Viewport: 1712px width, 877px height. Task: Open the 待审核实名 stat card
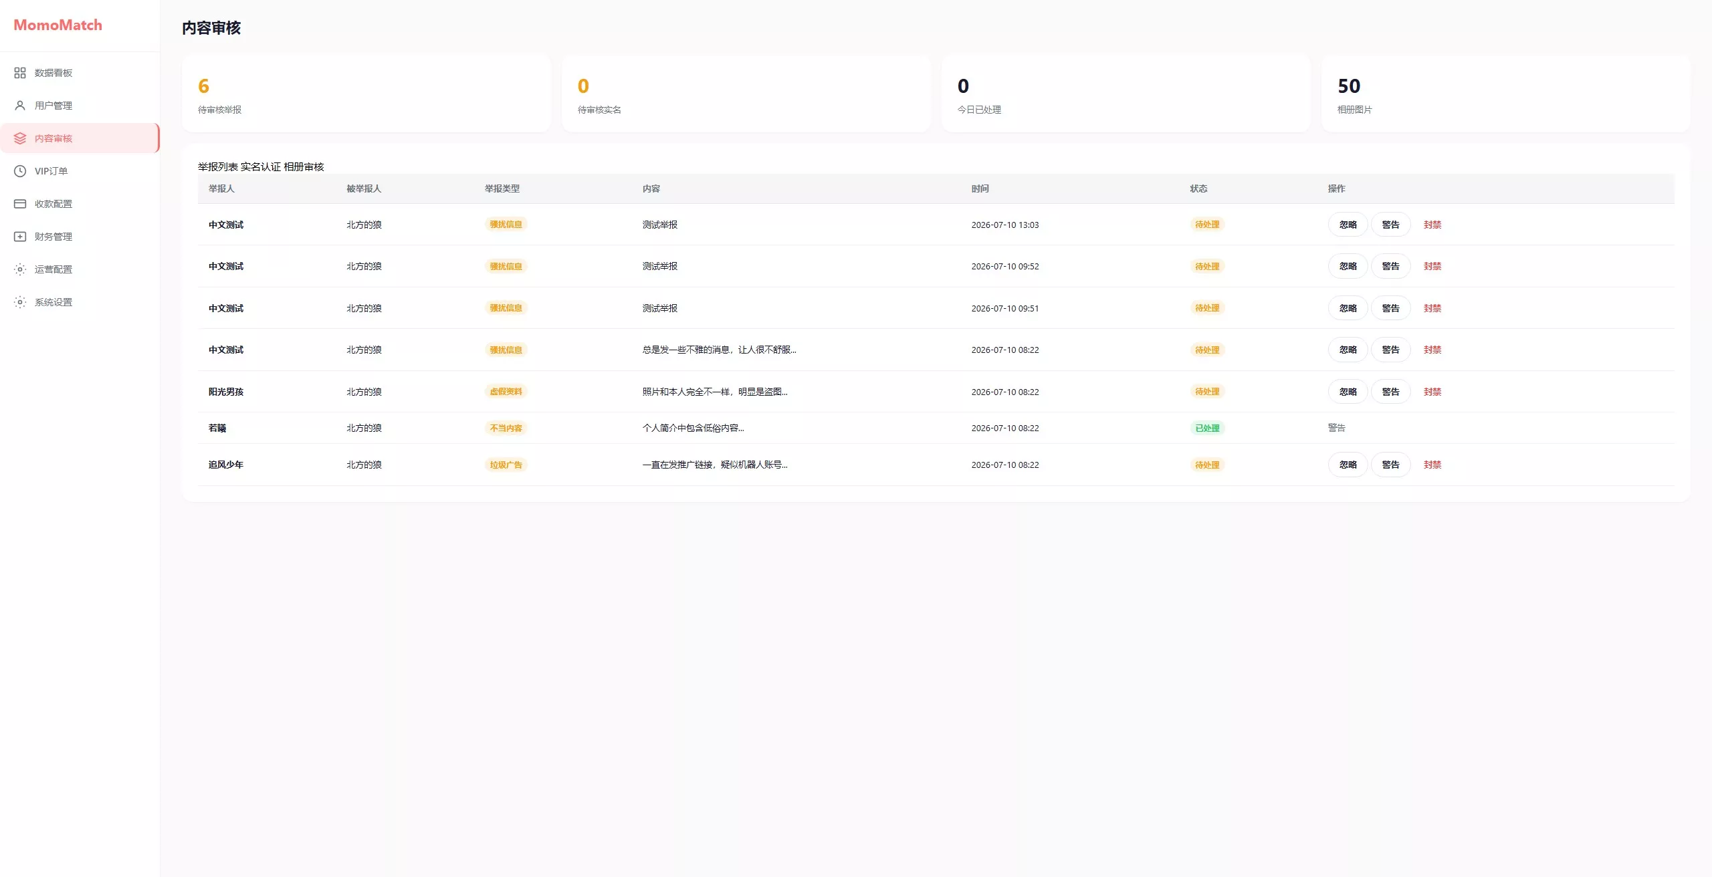pos(746,94)
